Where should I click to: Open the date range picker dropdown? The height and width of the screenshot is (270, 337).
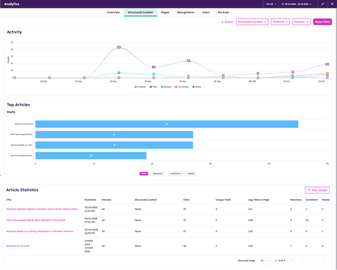point(296,4)
